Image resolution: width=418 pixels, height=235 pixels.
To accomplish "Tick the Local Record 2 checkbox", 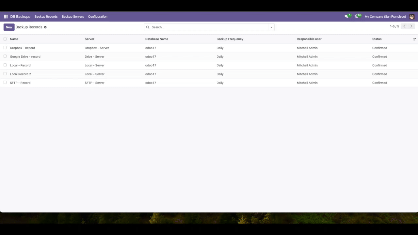I will coord(5,74).
